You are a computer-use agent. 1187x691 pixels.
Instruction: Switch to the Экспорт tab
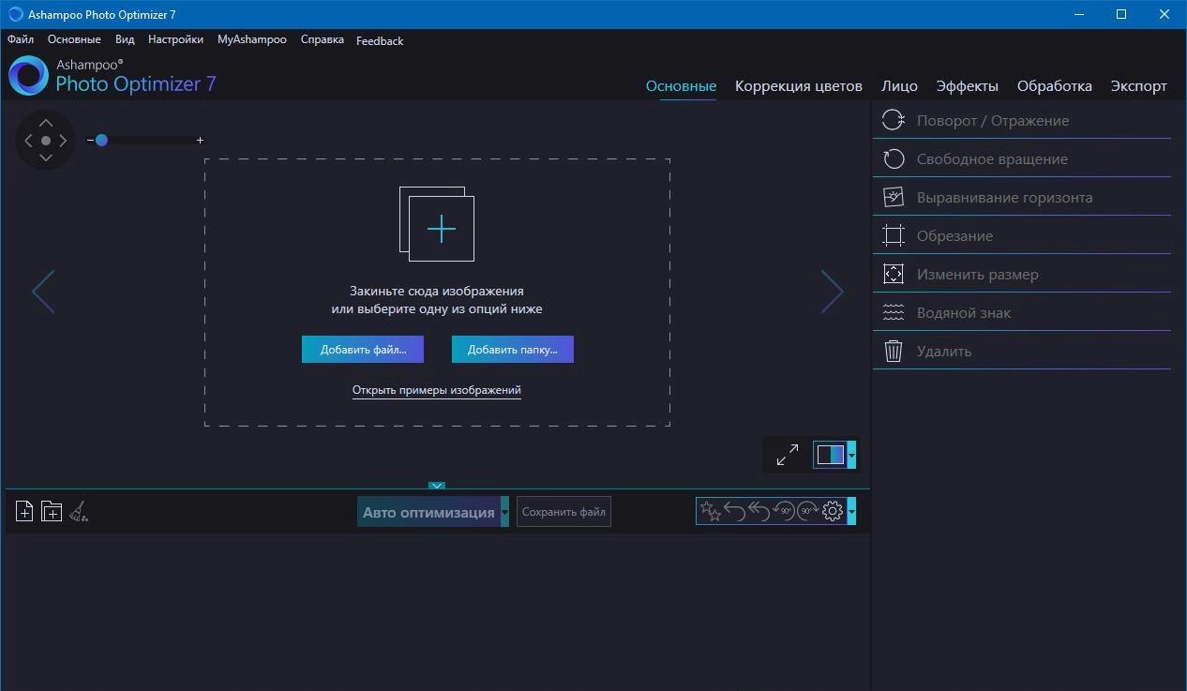click(x=1139, y=85)
